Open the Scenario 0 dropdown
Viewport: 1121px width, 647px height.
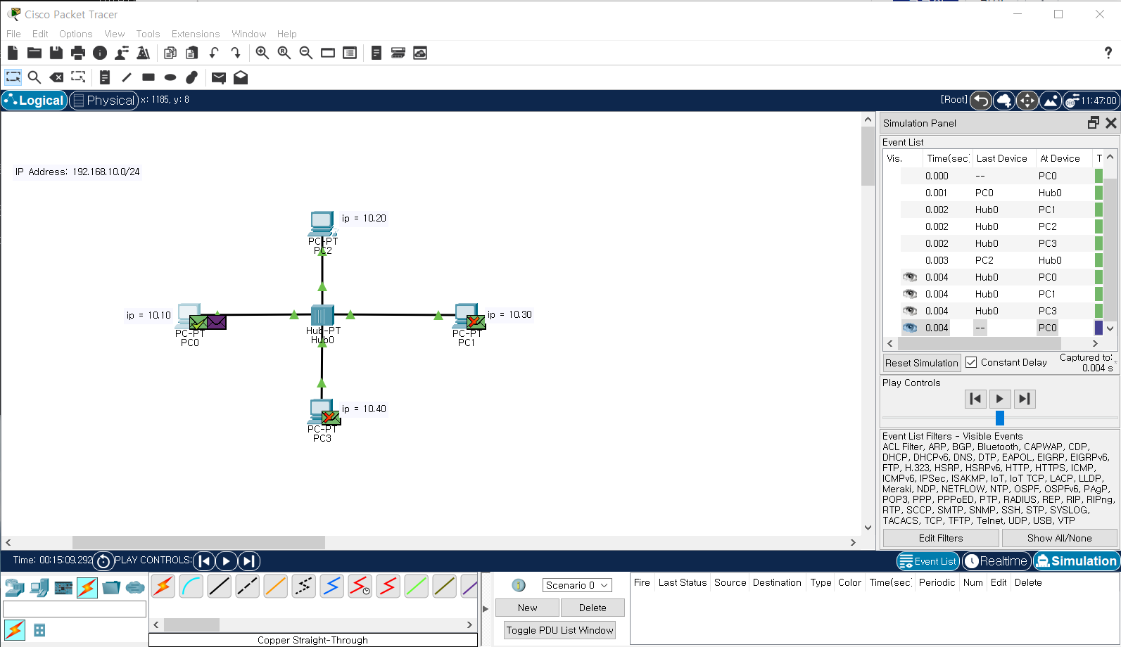coord(577,585)
